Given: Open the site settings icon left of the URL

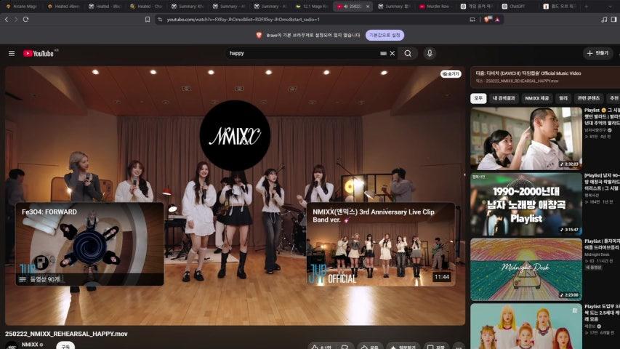Looking at the screenshot, I should tap(160, 20).
